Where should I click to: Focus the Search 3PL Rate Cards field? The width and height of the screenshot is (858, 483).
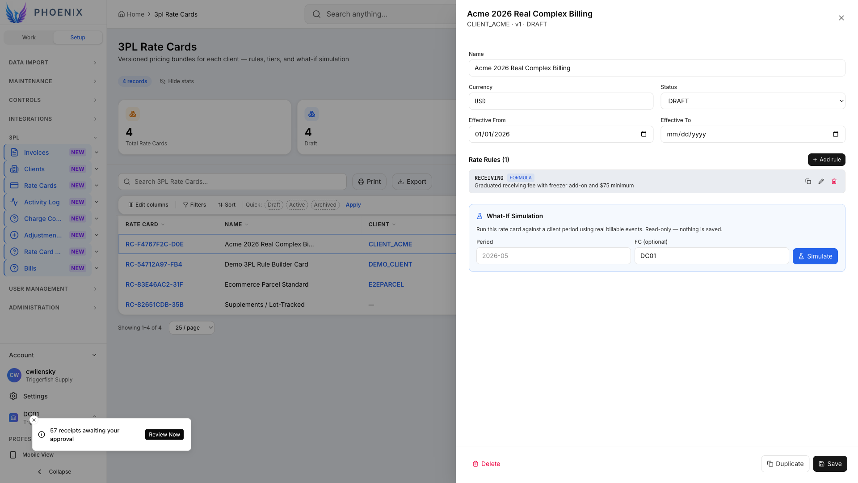[232, 182]
